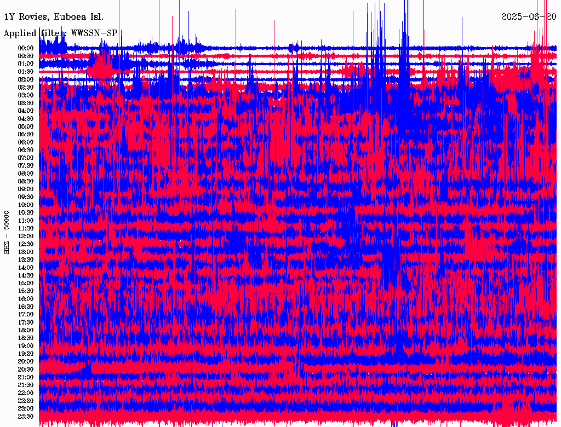
Task: Click the "Applied filter: WWSSN-SP" text
Action: pos(60,33)
